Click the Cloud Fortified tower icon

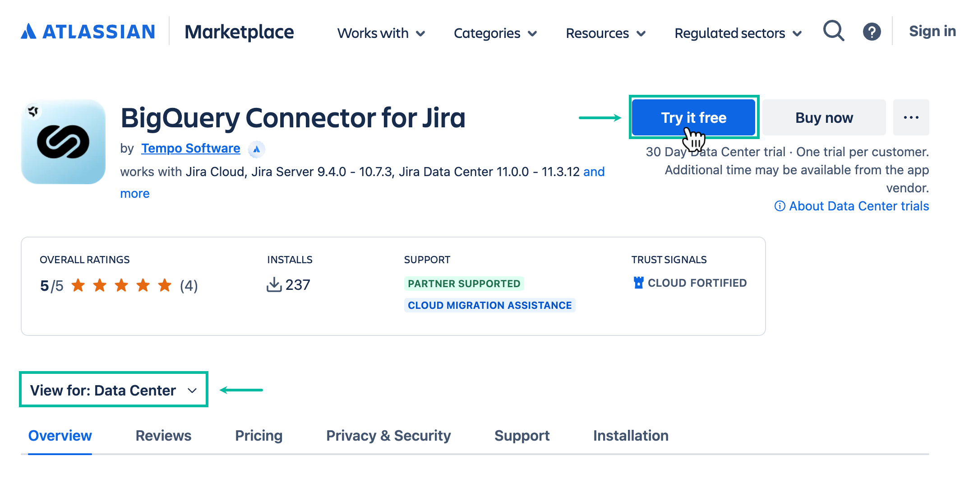pyautogui.click(x=638, y=283)
